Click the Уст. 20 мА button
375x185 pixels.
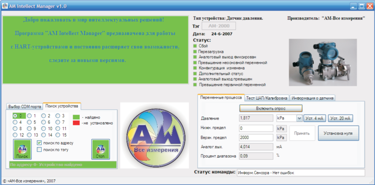pos(340,118)
